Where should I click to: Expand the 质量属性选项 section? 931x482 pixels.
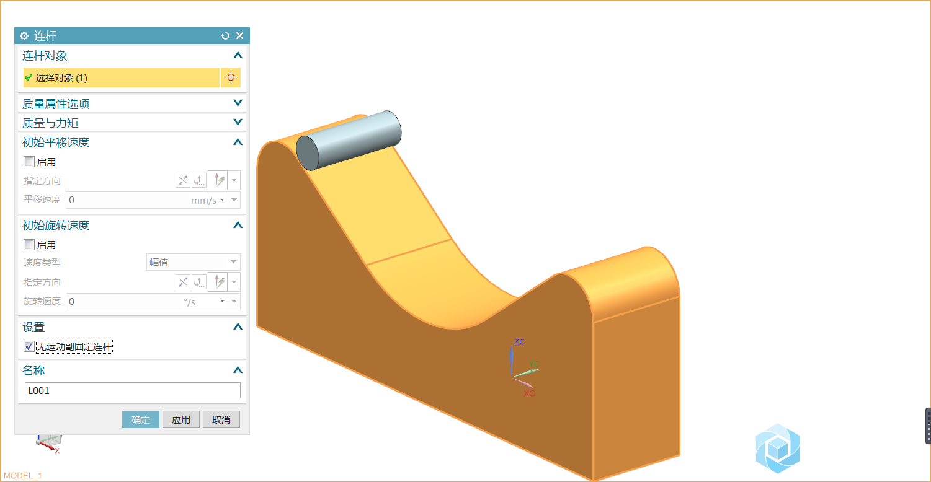click(x=238, y=103)
